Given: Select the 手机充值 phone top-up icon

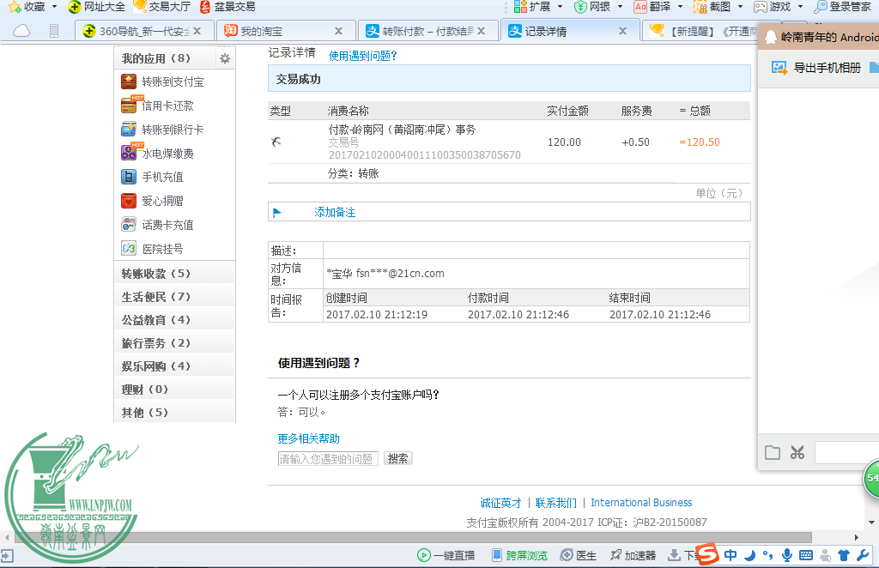Looking at the screenshot, I should (129, 177).
